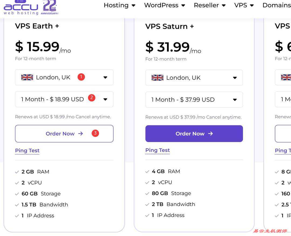Image resolution: width=291 pixels, height=236 pixels.
Task: Click UK flag in VPS Saturn+ location
Action: 157,78
